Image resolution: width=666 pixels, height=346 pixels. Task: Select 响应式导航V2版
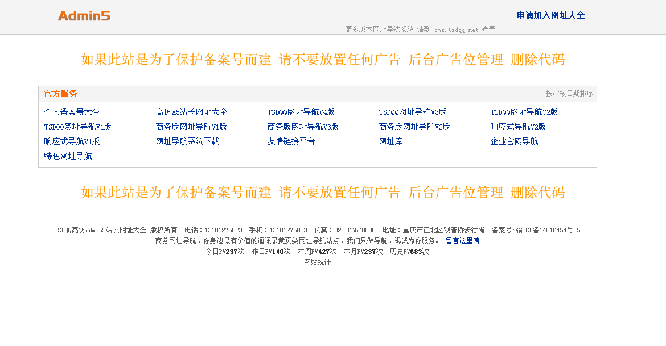[x=517, y=127]
